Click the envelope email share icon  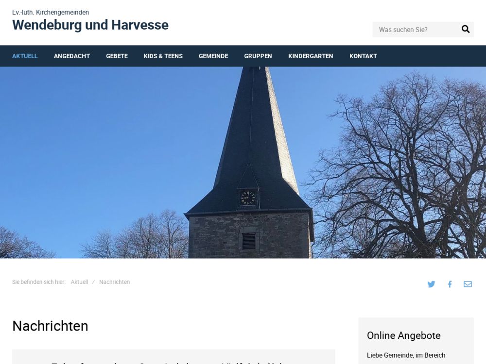pyautogui.click(x=468, y=284)
